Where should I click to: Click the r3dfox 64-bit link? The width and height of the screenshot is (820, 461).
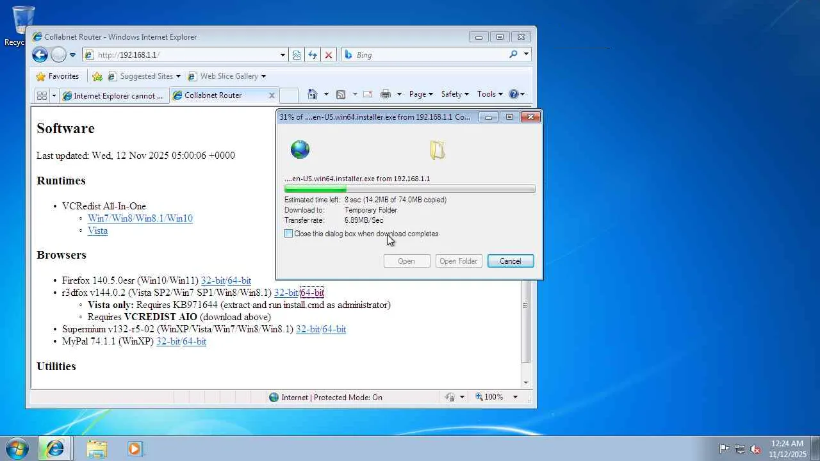pos(312,293)
